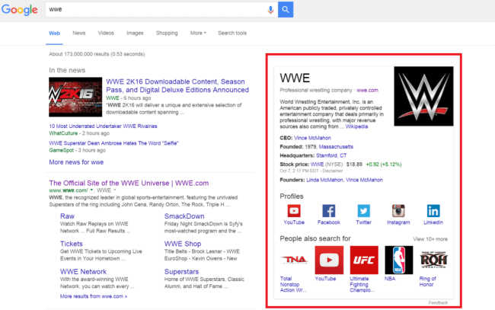Click the Google logo
The height and width of the screenshot is (310, 495).
tap(20, 11)
